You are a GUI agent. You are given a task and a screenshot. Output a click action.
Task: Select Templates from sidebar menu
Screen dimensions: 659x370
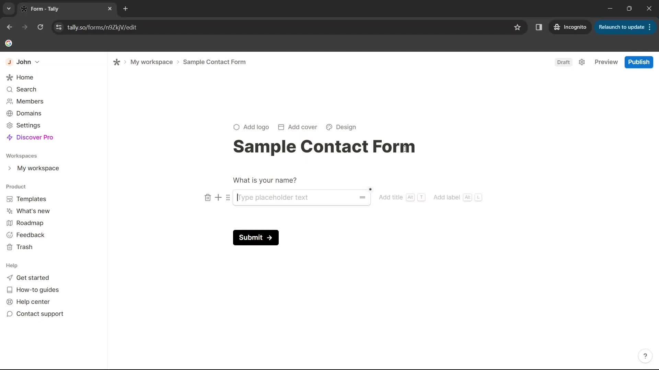point(31,198)
